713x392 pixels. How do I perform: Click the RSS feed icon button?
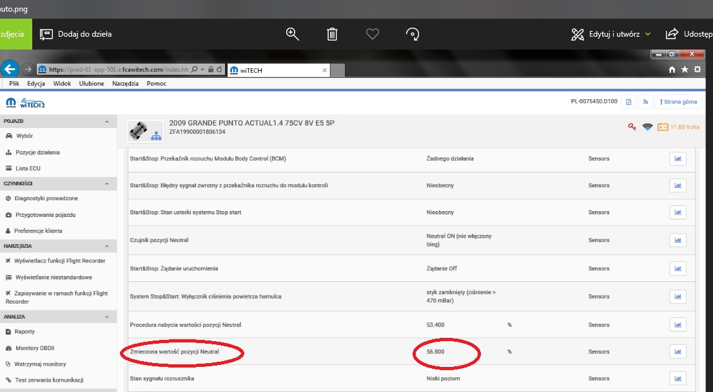[645, 102]
